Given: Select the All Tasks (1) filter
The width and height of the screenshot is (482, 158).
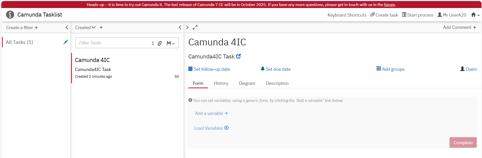Looking at the screenshot, I should (19, 42).
